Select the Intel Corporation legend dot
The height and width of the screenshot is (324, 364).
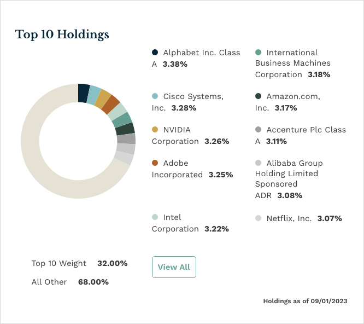155,217
